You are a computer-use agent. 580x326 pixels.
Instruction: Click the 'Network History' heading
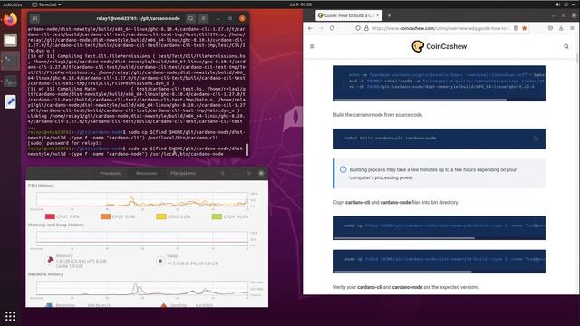coord(45,274)
